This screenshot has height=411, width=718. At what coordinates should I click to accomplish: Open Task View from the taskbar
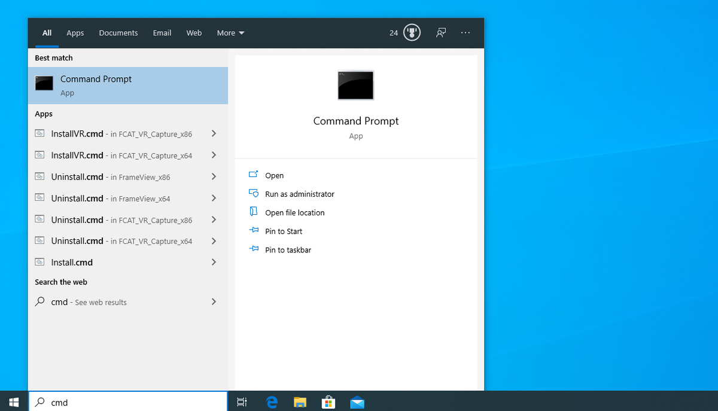pos(242,402)
